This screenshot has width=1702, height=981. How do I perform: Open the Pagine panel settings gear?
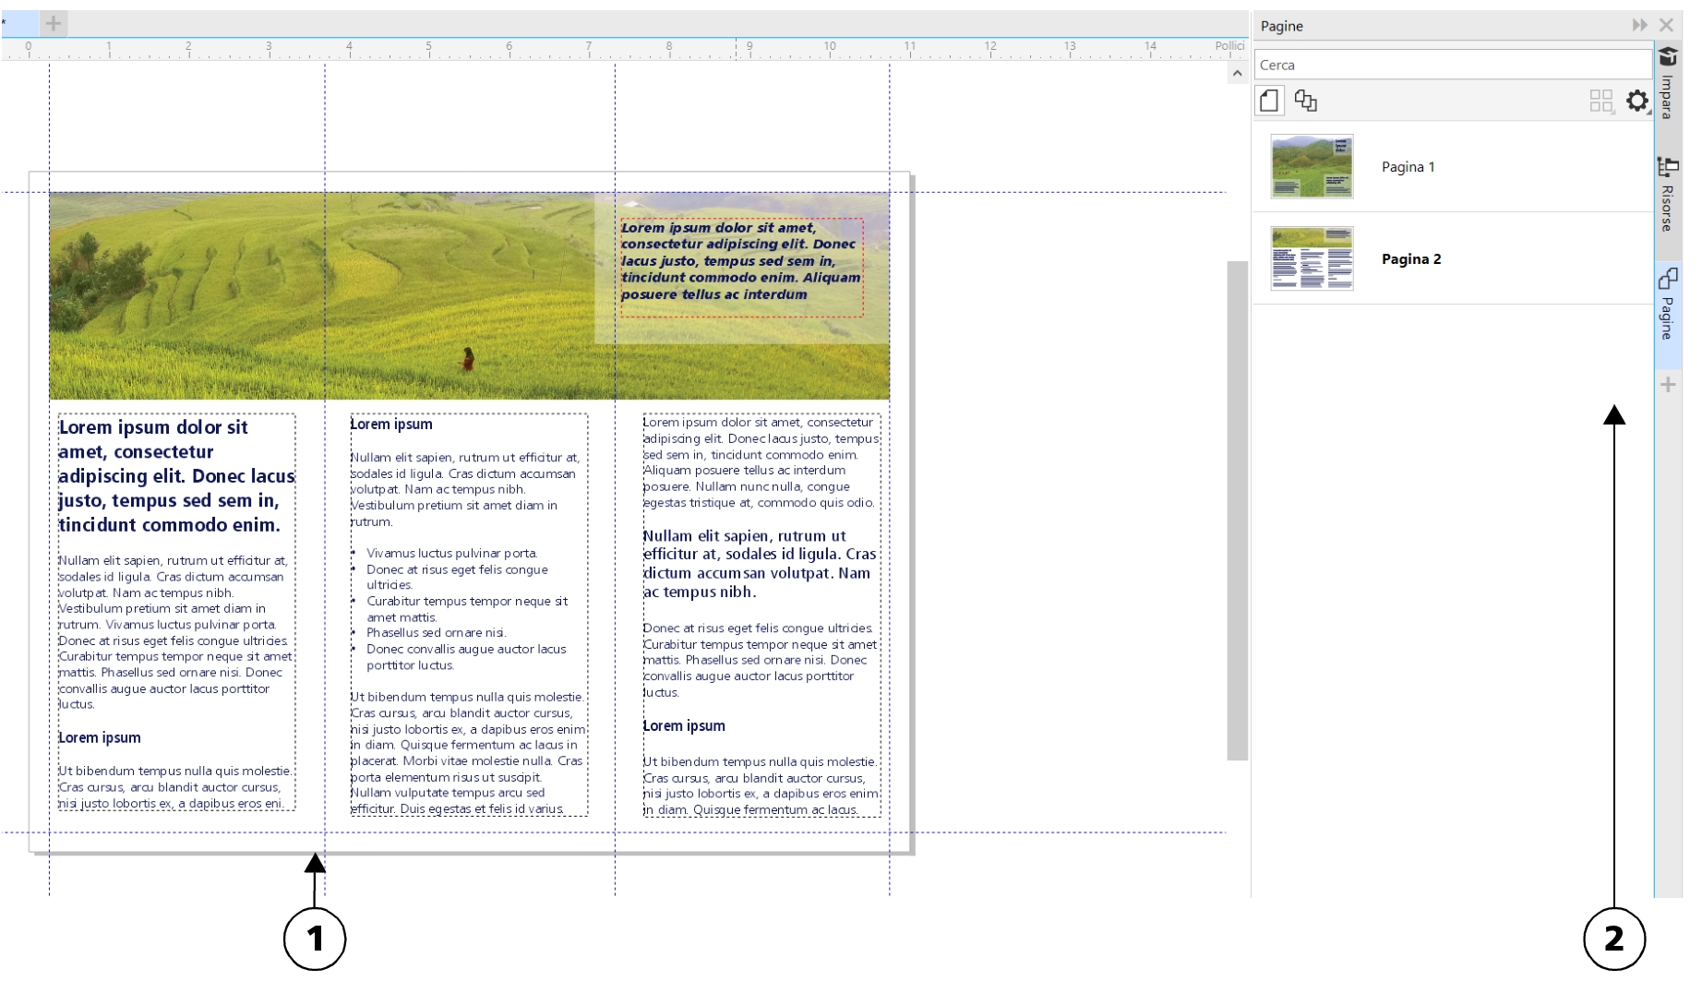coord(1636,101)
